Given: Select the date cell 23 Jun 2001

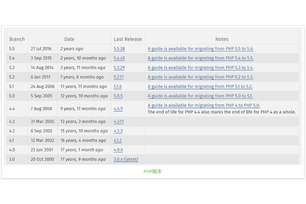Looking at the screenshot, I should tap(42, 150).
